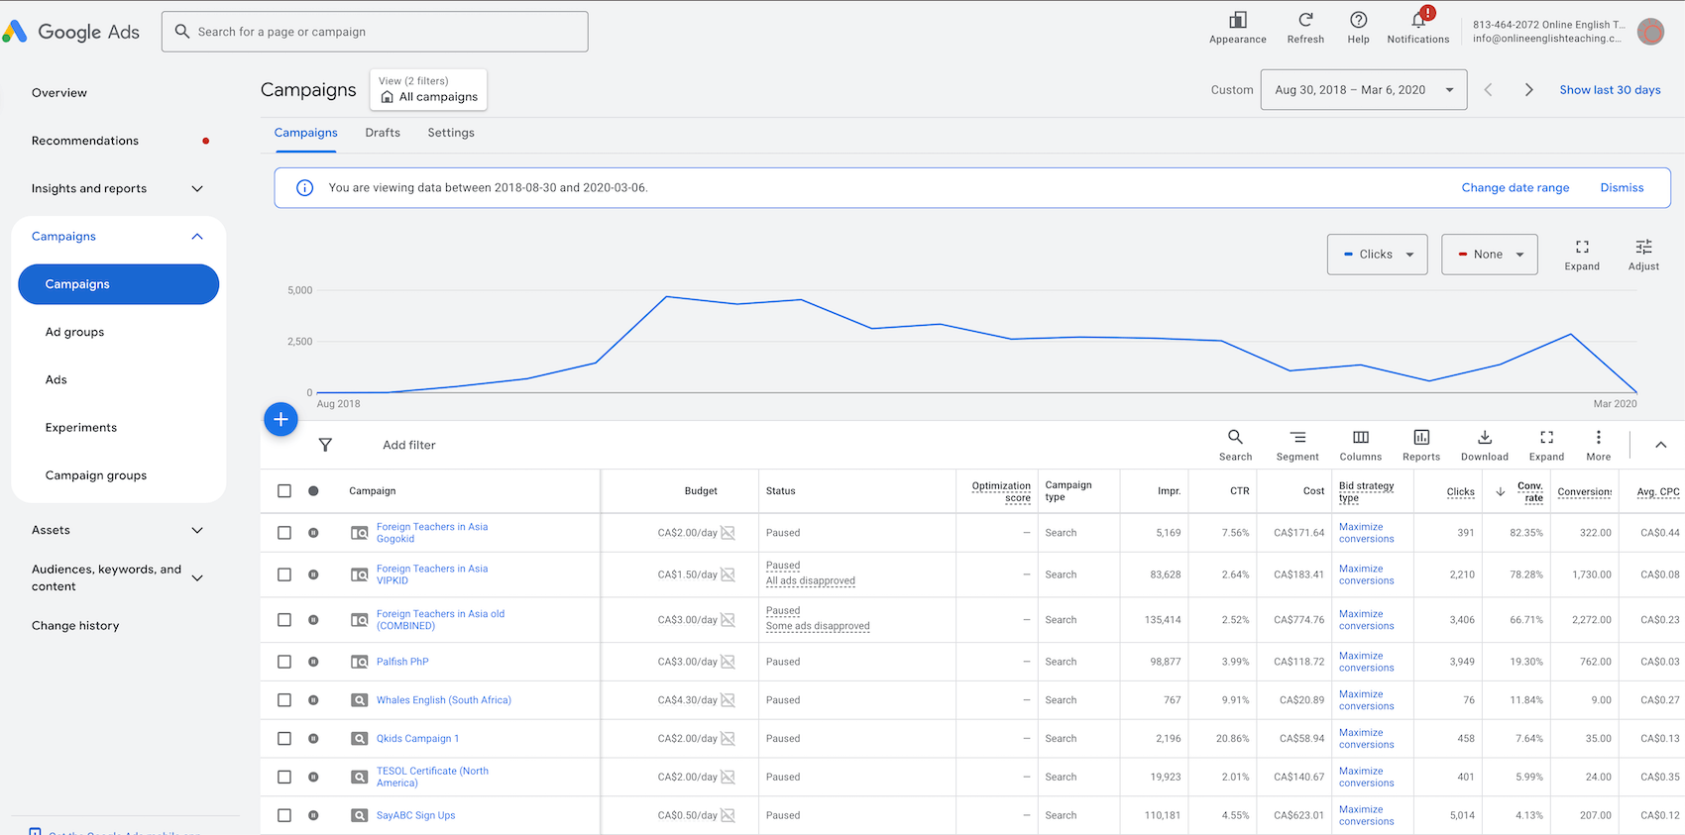The height and width of the screenshot is (835, 1685).
Task: Select the SayABC Sign Ups checkbox
Action: pos(284,816)
